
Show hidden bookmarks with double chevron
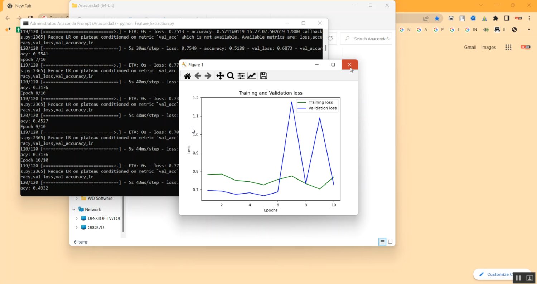pos(529,30)
